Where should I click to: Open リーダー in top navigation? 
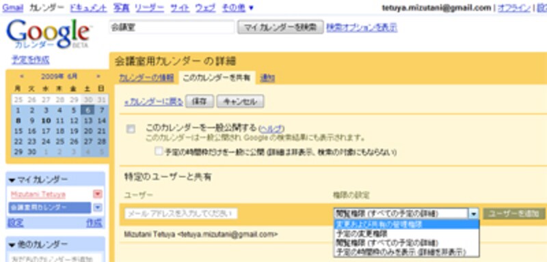(x=150, y=8)
